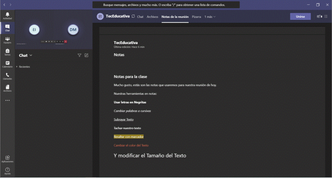
Task: Open the Archivos sidebar icon
Action: click(x=7, y=88)
